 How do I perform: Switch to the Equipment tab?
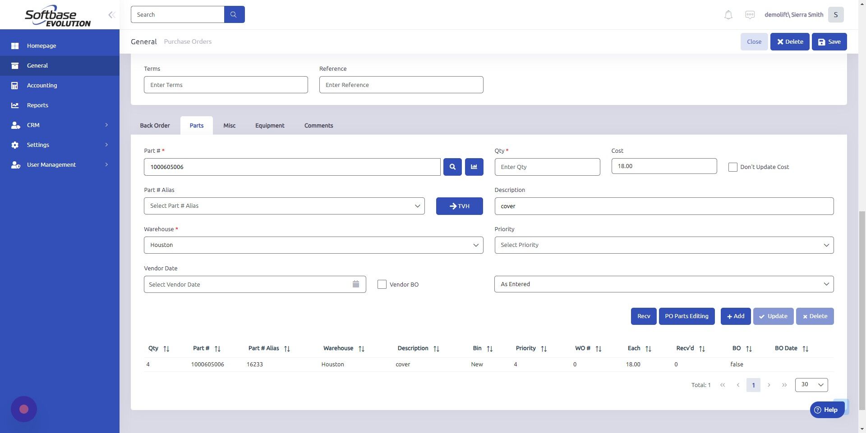point(269,125)
